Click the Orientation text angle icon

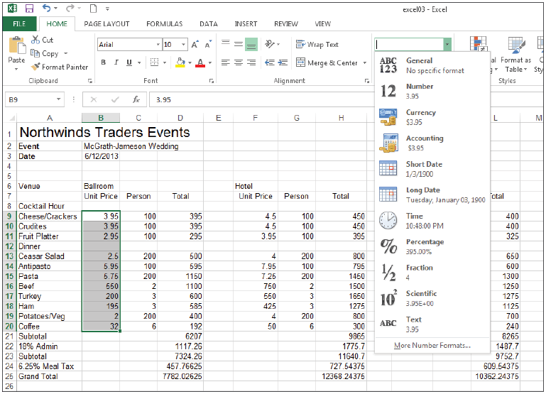click(x=270, y=44)
